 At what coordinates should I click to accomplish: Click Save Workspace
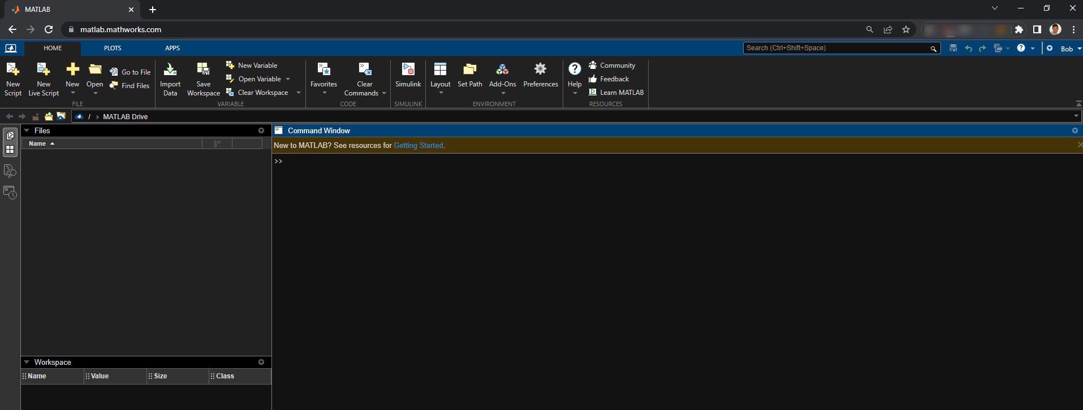(204, 79)
